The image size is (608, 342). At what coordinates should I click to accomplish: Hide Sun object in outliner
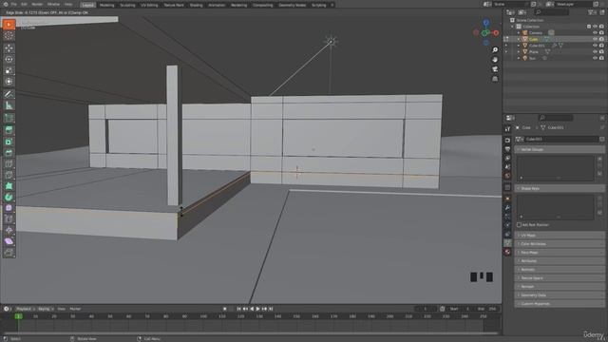pos(595,58)
